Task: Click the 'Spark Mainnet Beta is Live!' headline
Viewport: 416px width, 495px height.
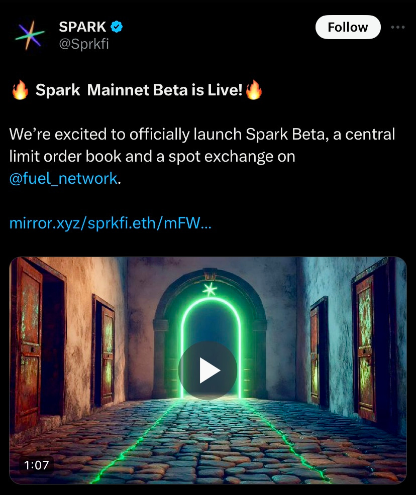Action: (x=139, y=90)
